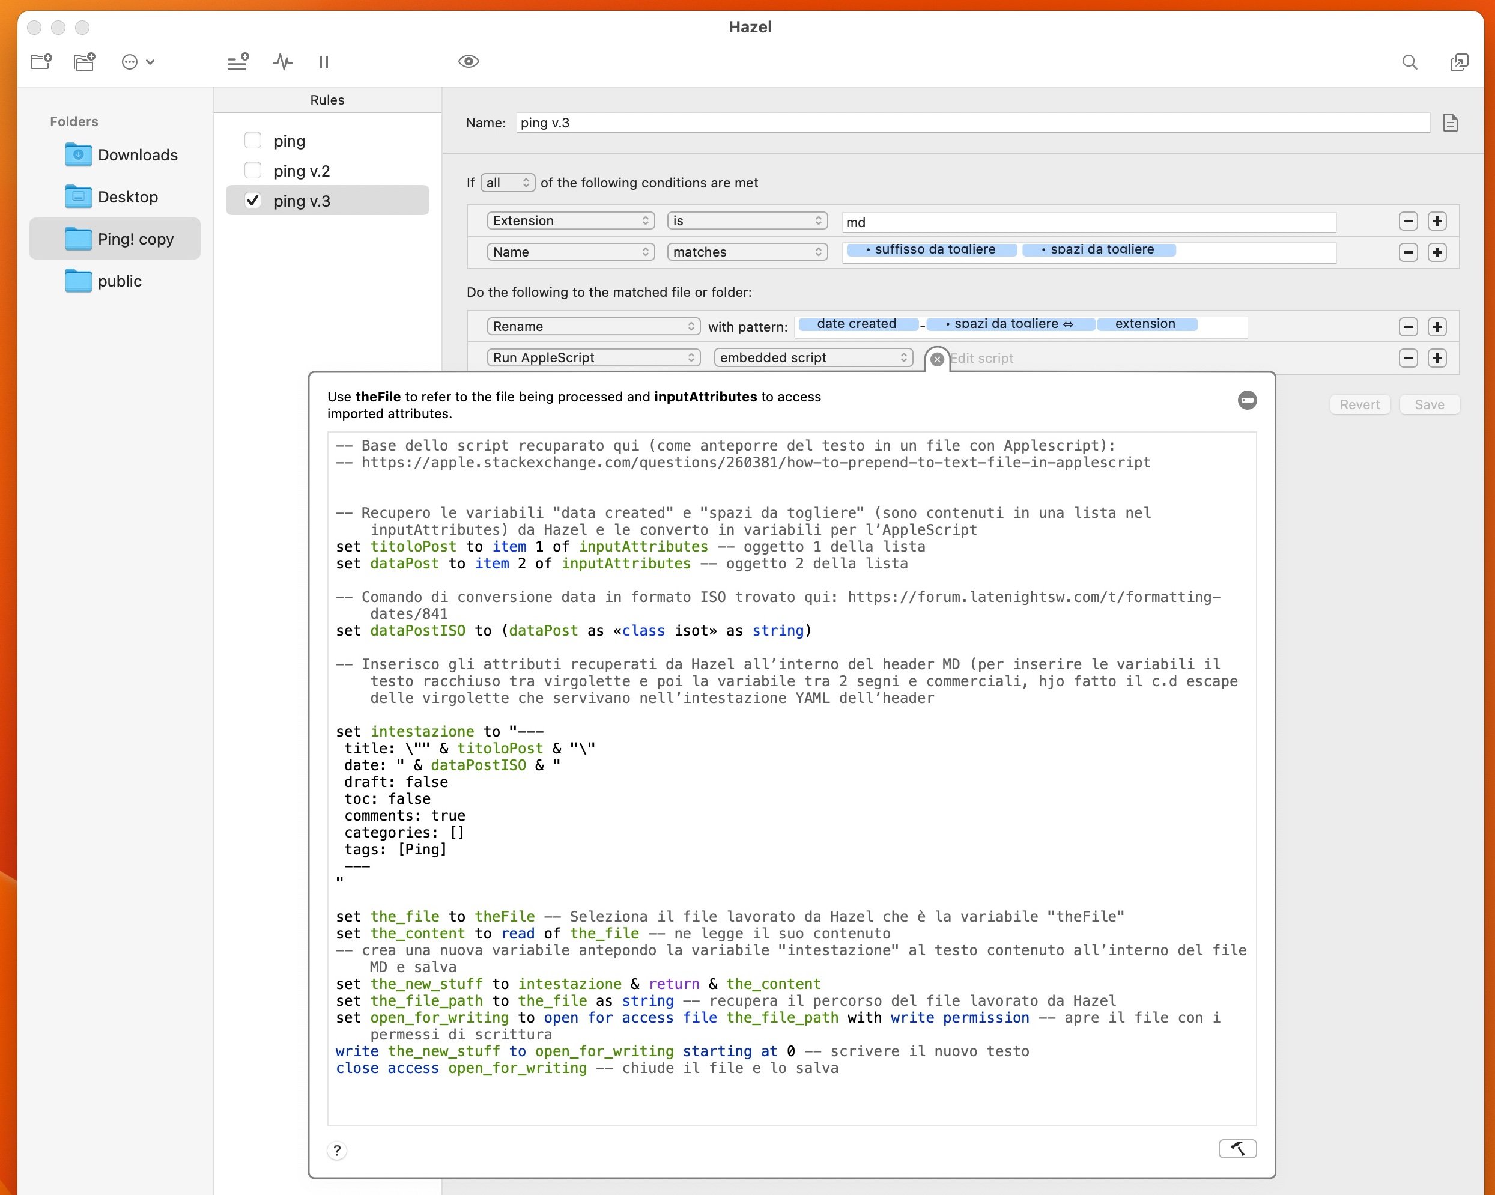Click the 'tags: [Ping]' script line
This screenshot has width=1495, height=1195.
click(x=395, y=850)
